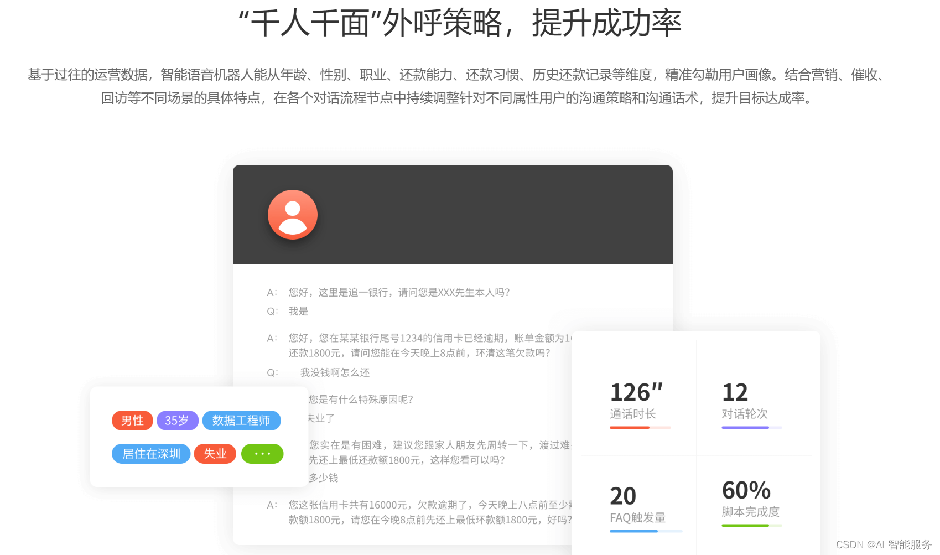Viewport: 940px width, 555px height.
Task: Click the red progress bar under 通话时长
Action: tap(640, 428)
